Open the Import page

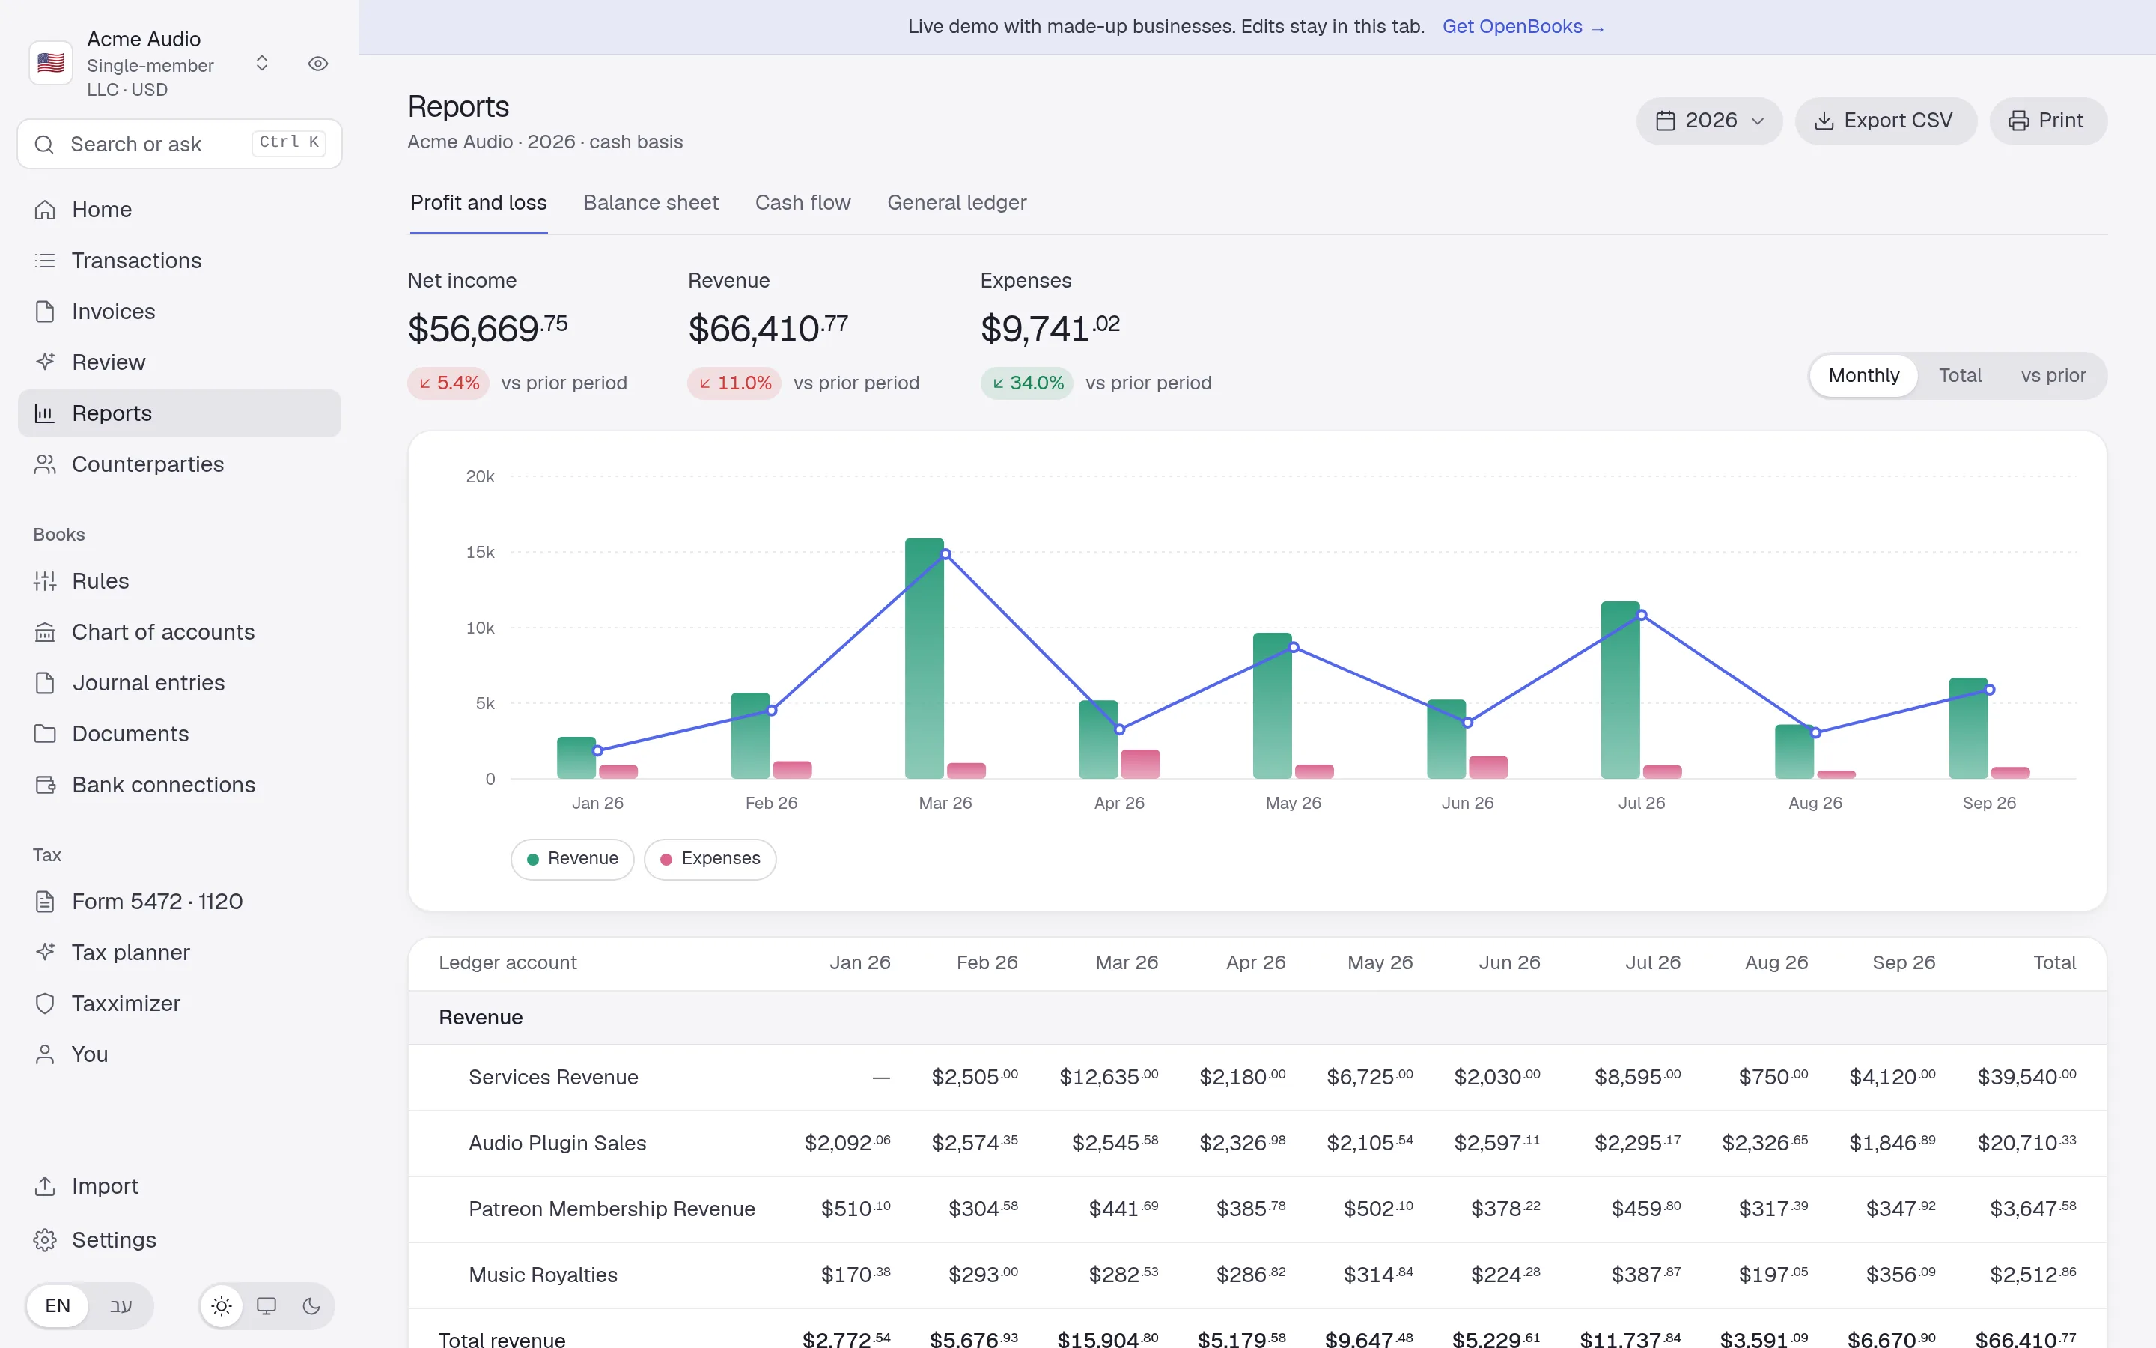coord(179,1185)
